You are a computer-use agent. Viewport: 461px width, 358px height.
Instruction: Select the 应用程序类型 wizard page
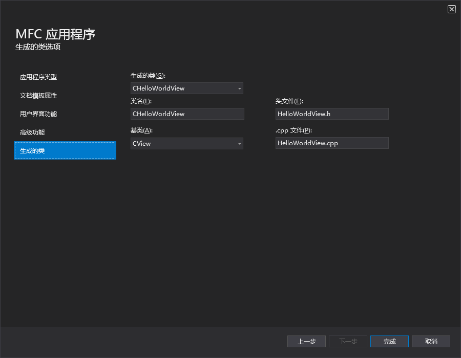point(38,77)
